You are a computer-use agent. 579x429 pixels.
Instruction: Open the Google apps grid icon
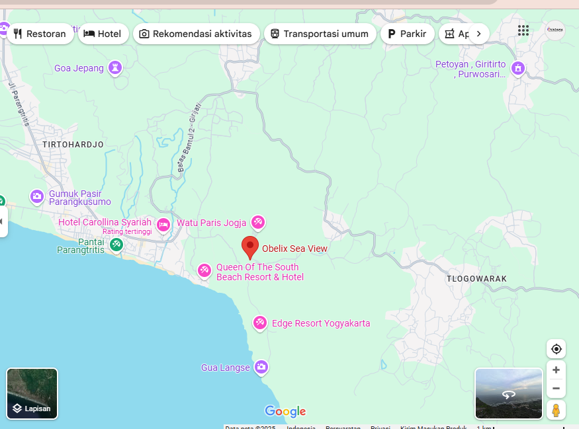pos(523,30)
